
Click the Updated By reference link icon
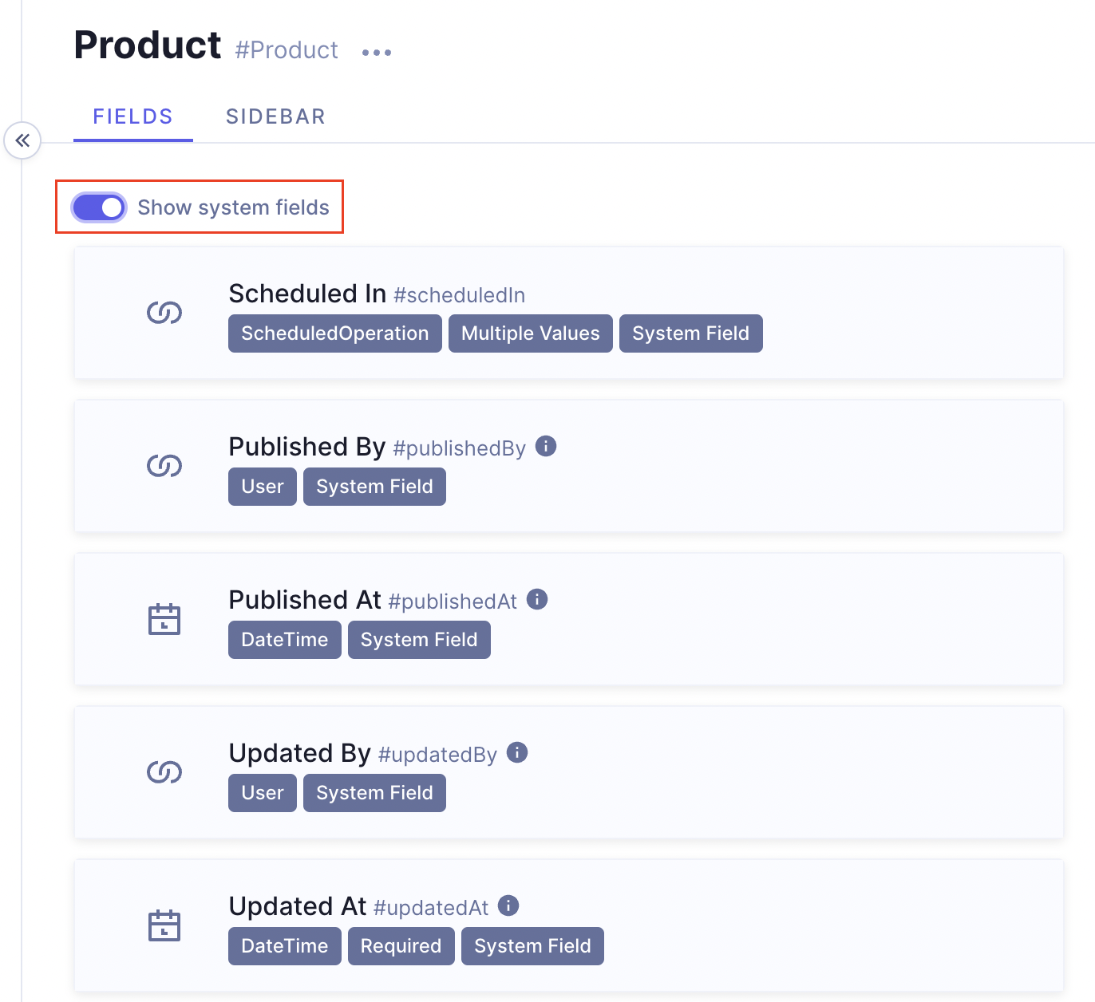point(164,772)
